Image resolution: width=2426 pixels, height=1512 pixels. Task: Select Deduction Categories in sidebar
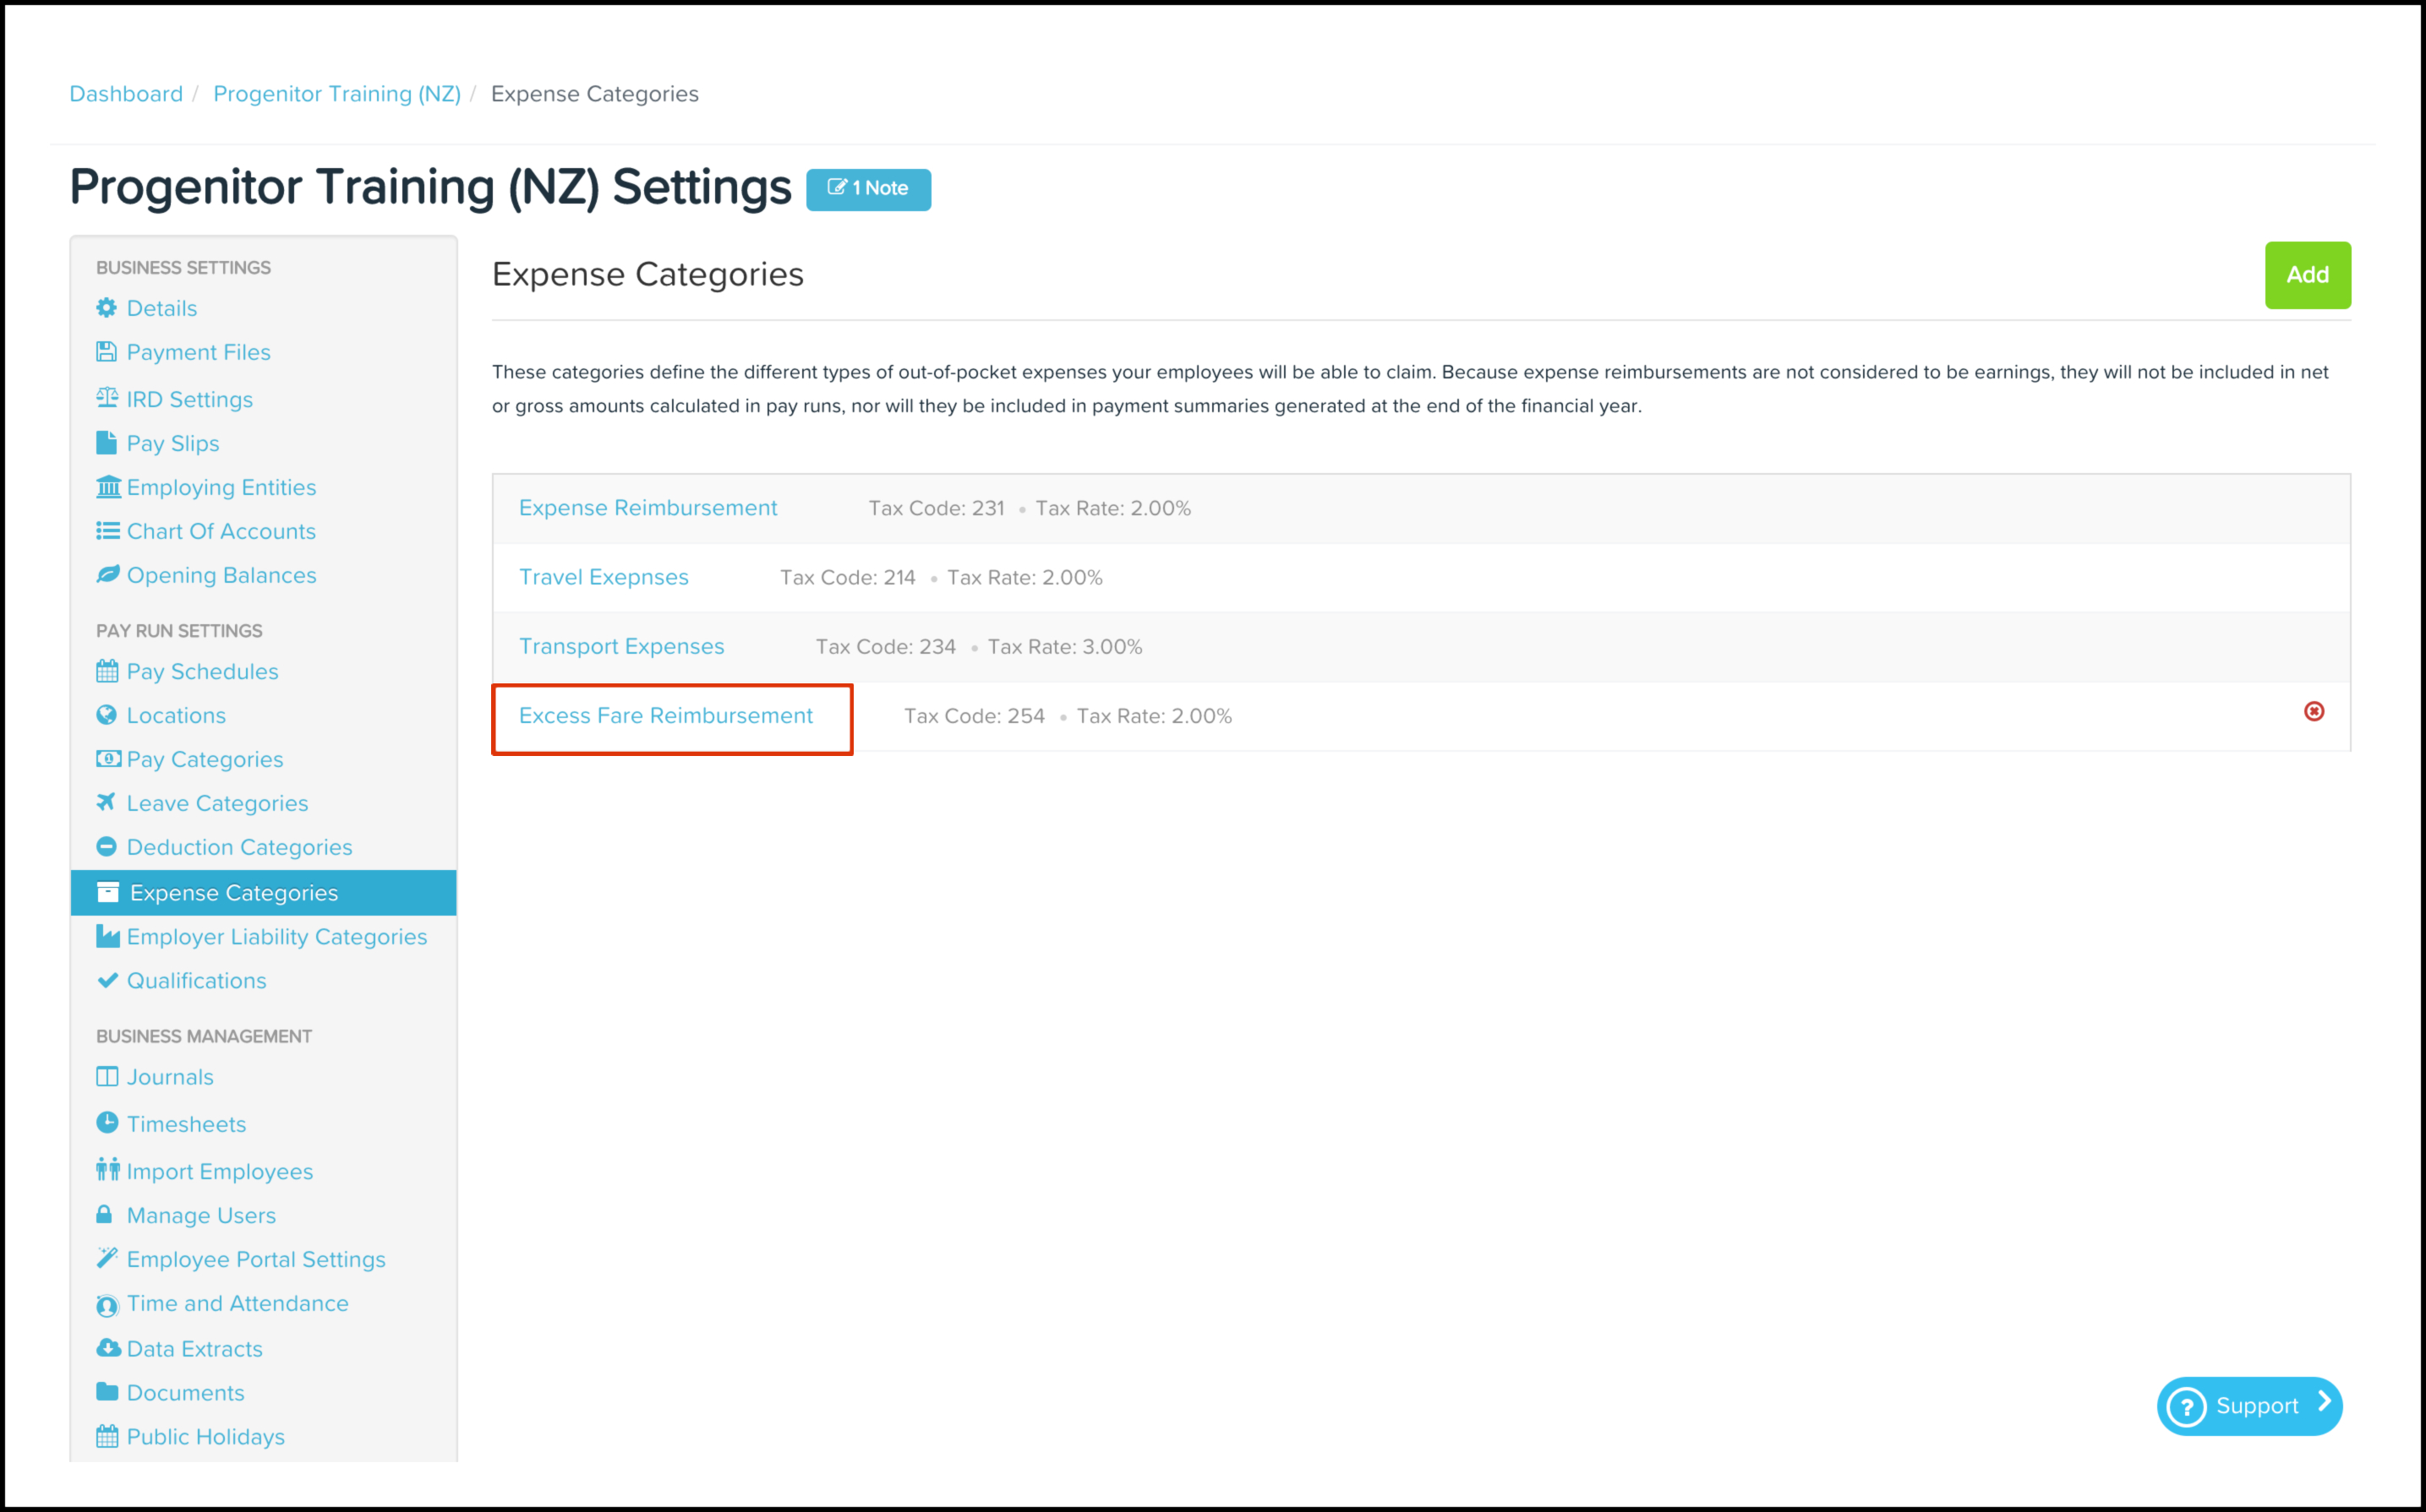(239, 847)
